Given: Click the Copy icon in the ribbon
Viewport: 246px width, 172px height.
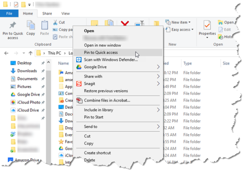Looking at the screenshot, I should coord(31,25).
